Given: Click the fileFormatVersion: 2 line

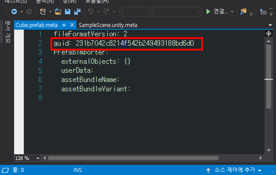Looking at the screenshot, I should [91, 34].
